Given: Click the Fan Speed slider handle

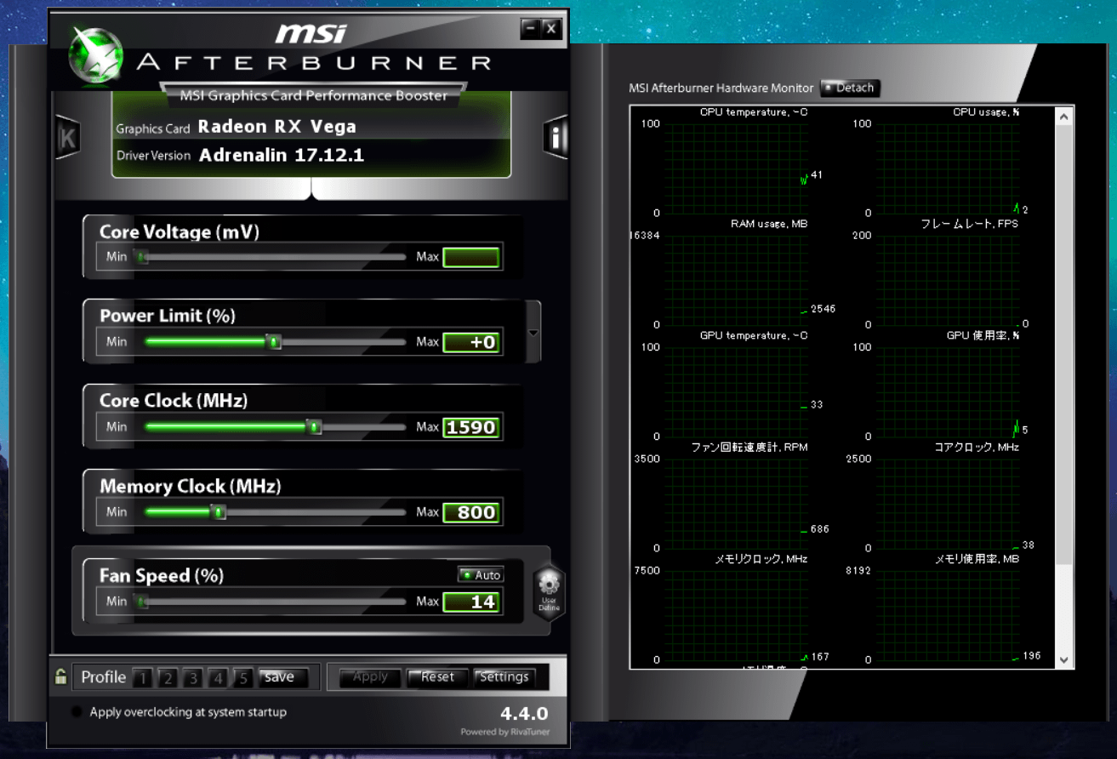Looking at the screenshot, I should pyautogui.click(x=142, y=602).
